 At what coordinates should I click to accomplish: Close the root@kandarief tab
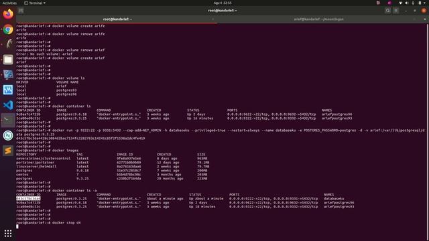[213, 19]
